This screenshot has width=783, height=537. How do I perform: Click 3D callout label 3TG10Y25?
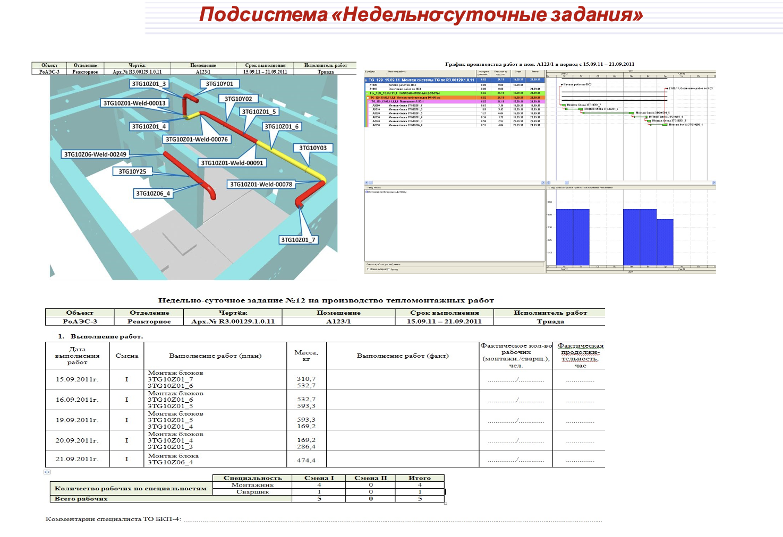tap(132, 171)
